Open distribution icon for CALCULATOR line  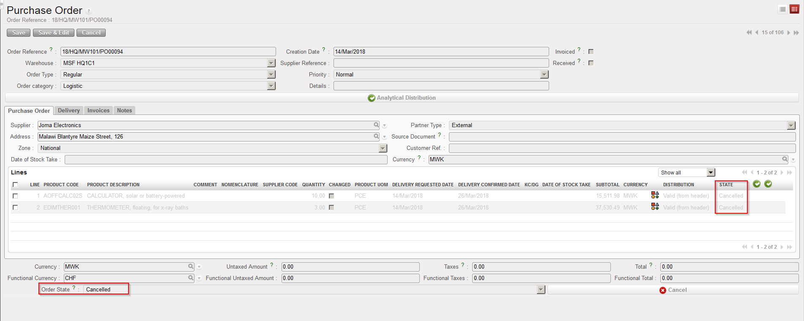click(655, 195)
